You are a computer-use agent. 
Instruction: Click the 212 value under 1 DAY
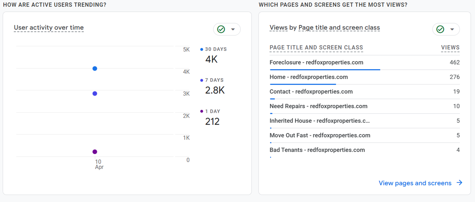point(212,121)
